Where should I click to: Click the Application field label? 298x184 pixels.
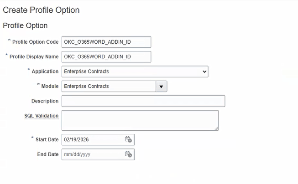pos(45,72)
